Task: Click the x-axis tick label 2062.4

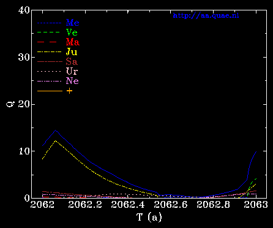Action: (x=128, y=205)
